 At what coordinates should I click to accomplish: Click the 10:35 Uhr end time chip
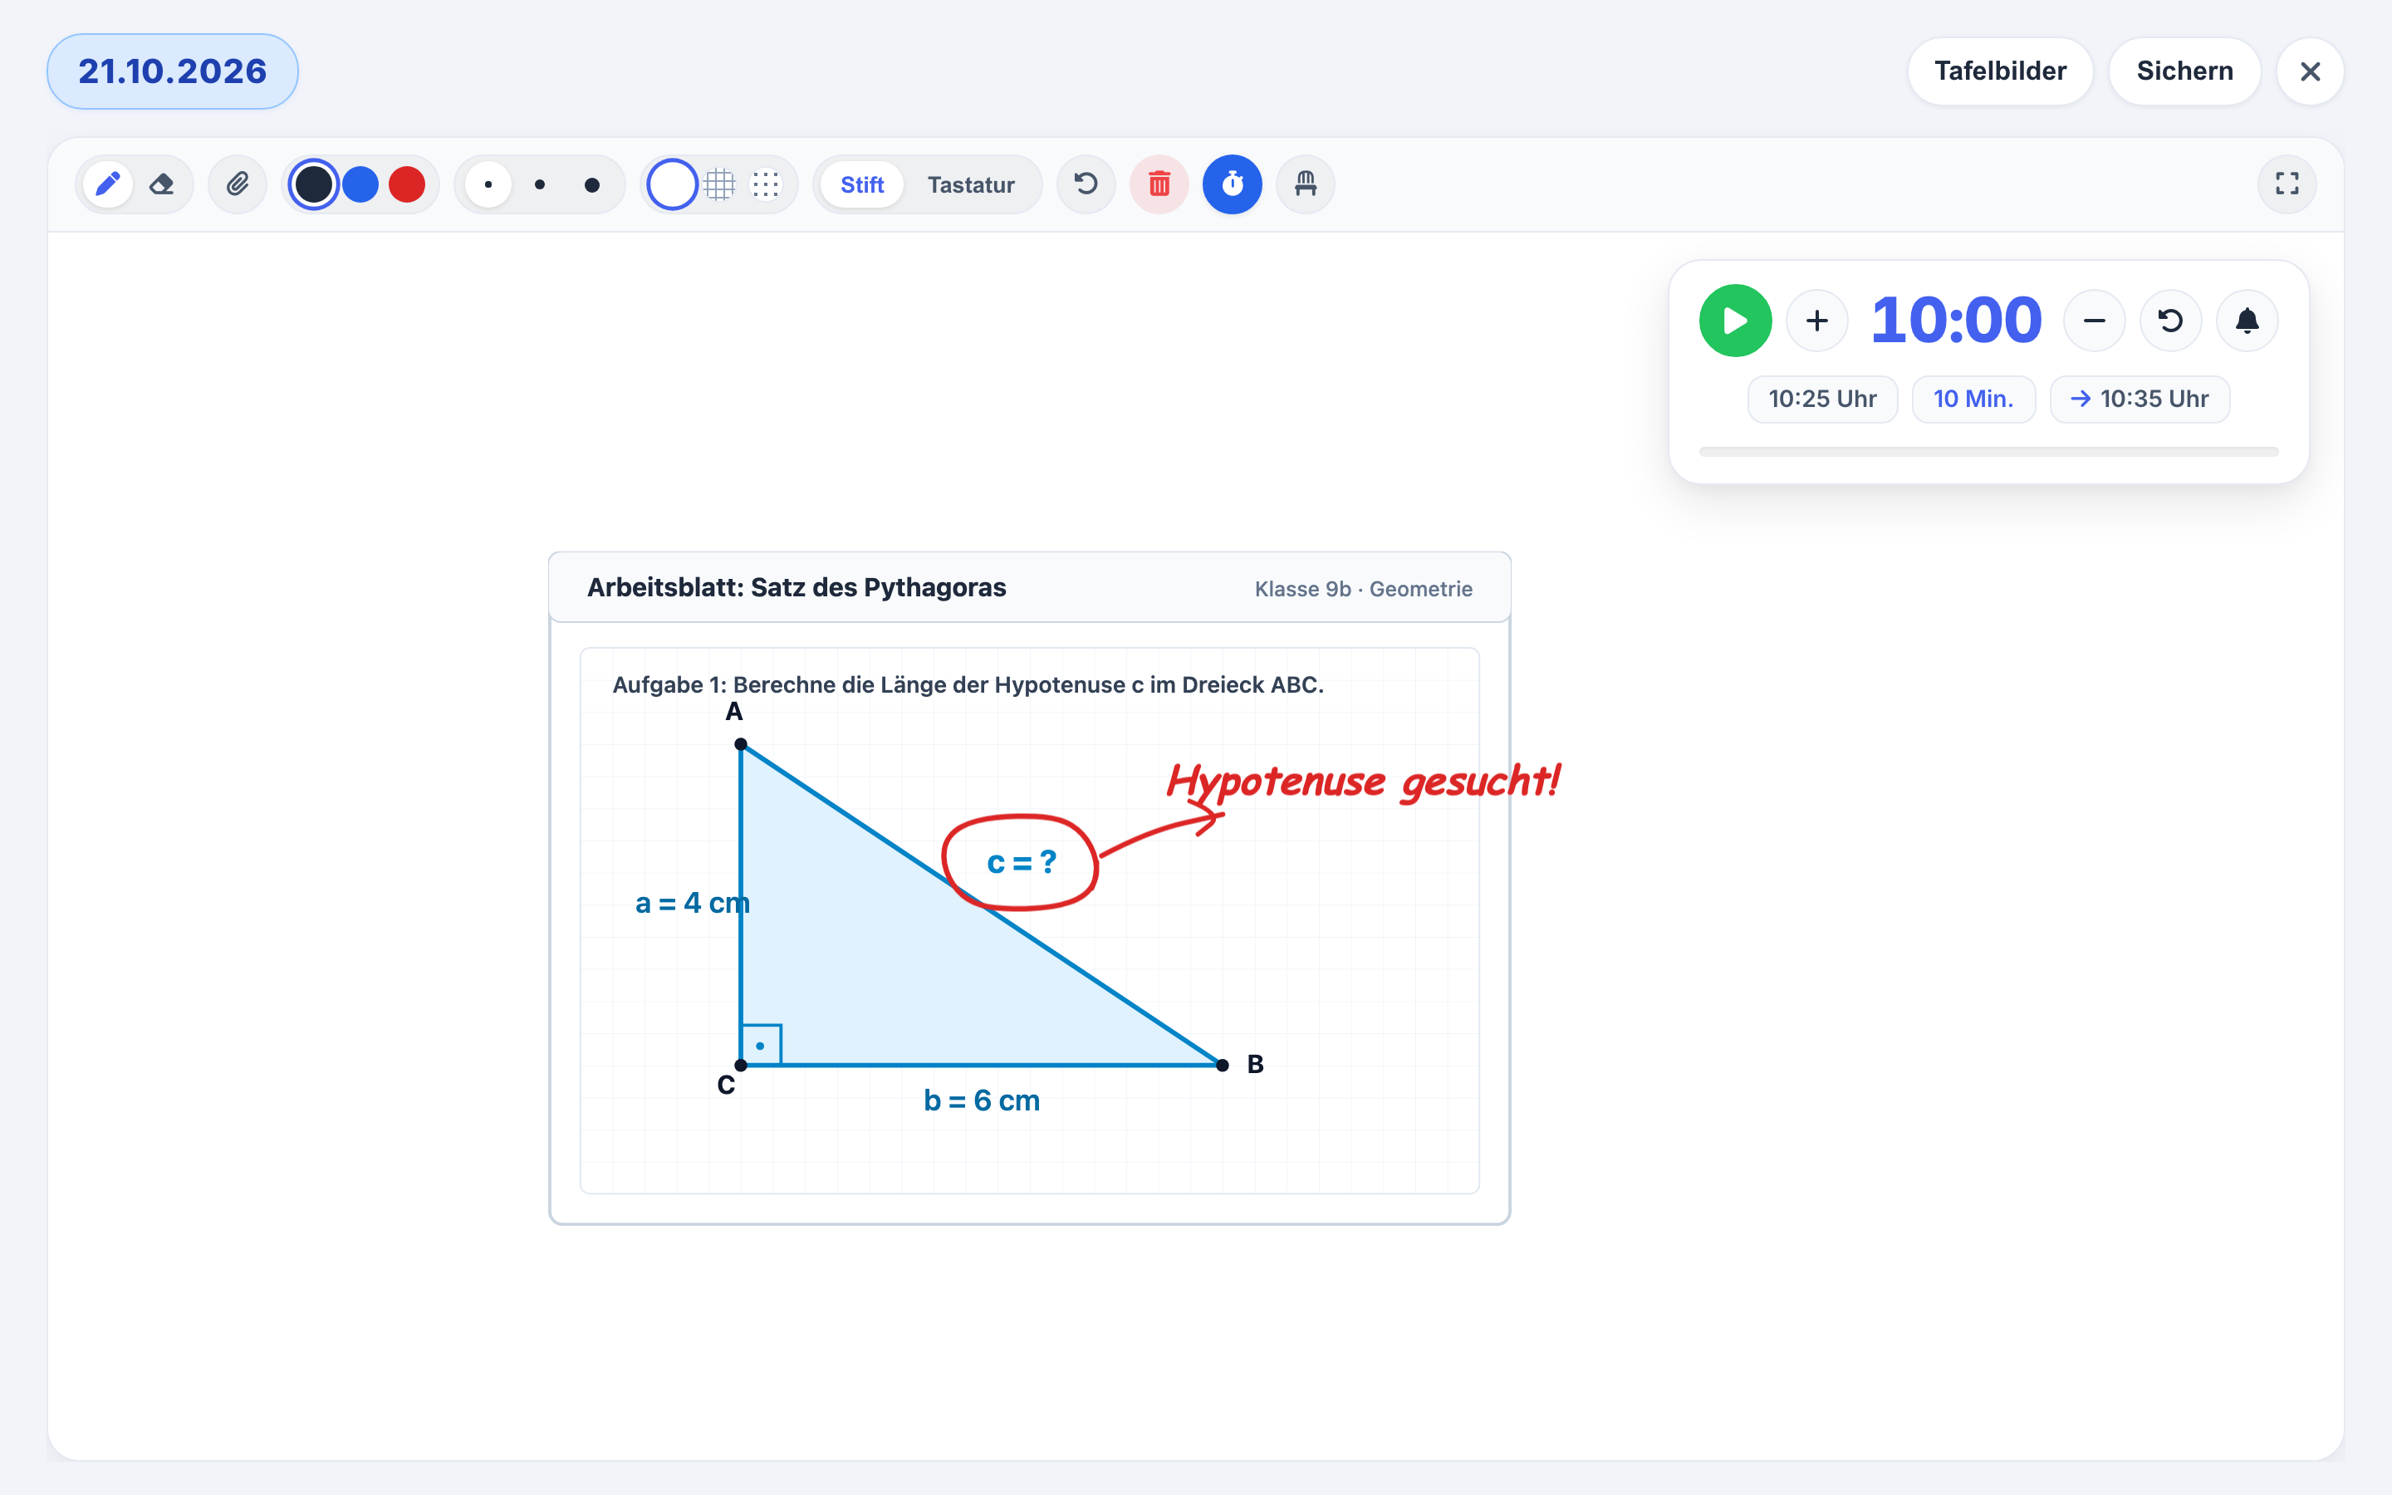[2140, 399]
